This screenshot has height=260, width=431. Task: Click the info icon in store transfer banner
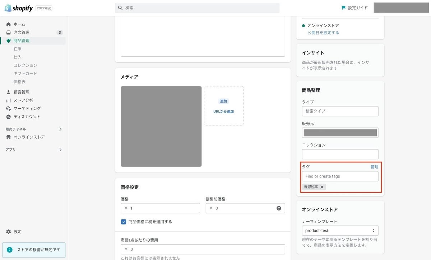click(10, 250)
